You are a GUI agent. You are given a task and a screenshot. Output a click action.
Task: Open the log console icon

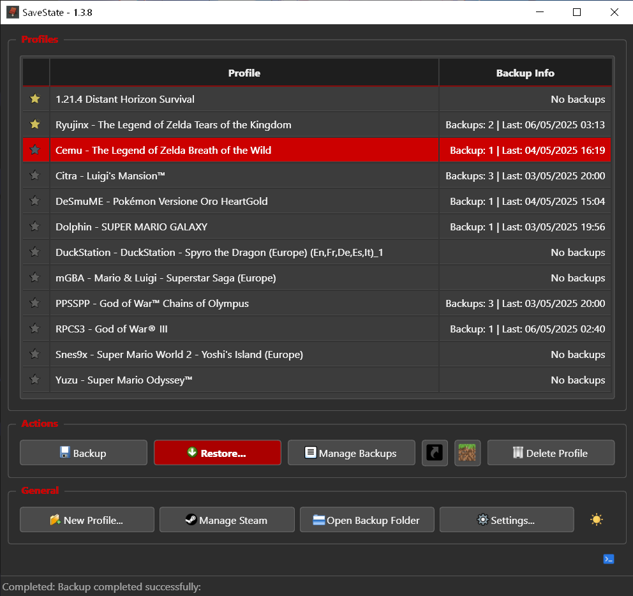[x=608, y=559]
